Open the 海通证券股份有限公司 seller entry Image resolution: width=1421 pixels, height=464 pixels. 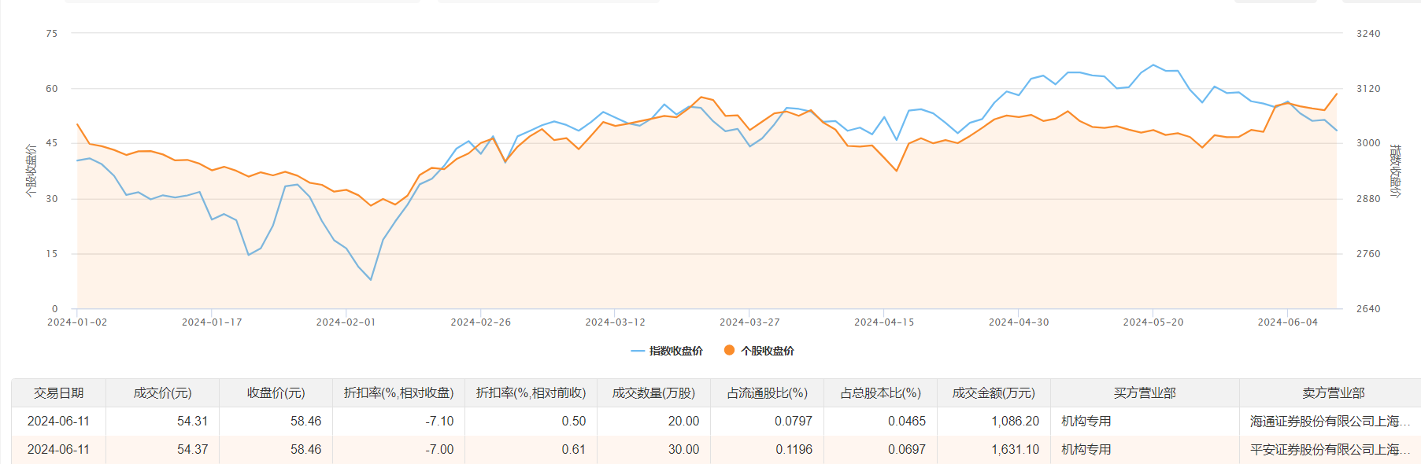1330,421
